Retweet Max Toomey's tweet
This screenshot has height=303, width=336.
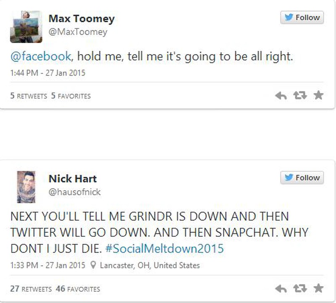click(x=300, y=96)
